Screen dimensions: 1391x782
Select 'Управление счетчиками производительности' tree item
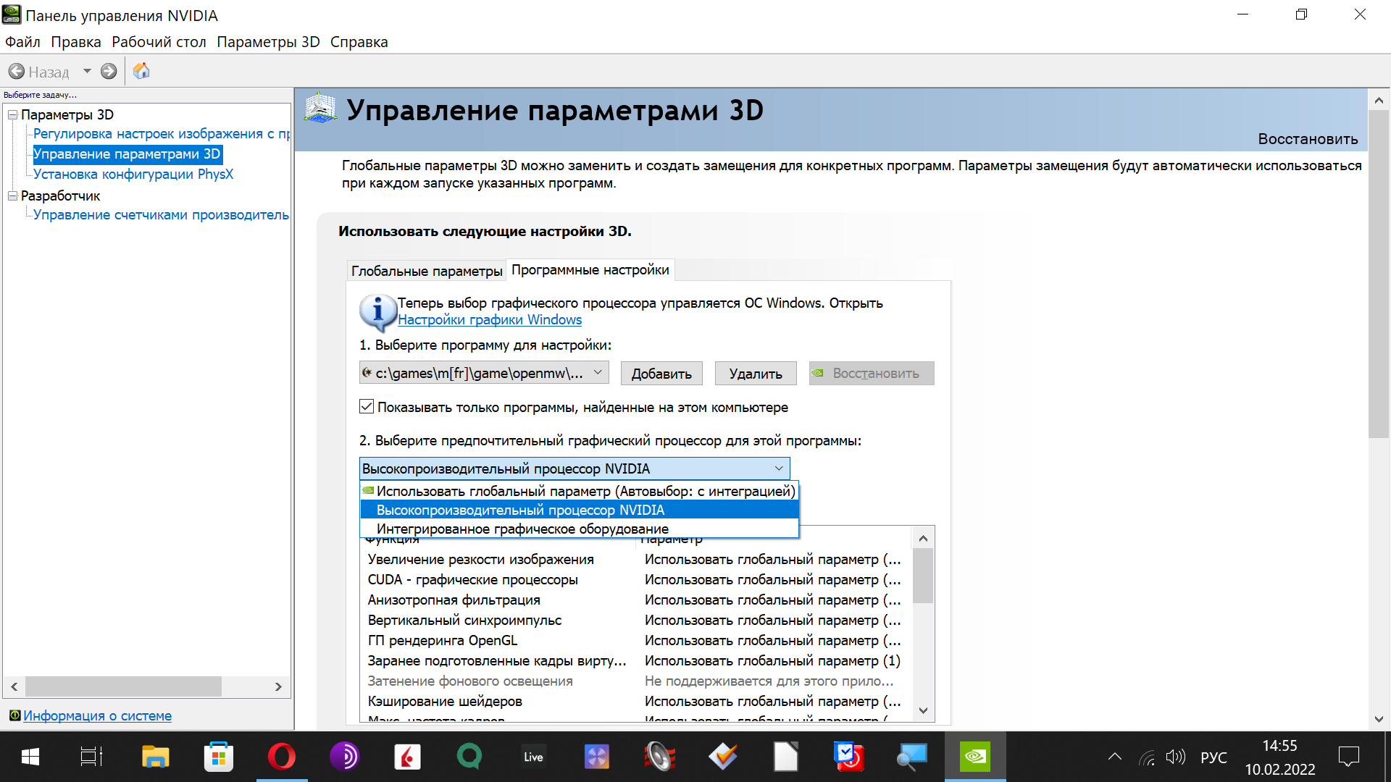click(x=162, y=215)
